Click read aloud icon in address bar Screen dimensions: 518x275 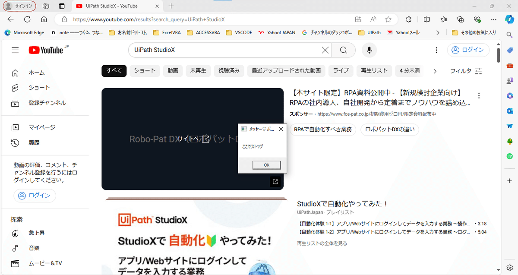[x=373, y=19]
